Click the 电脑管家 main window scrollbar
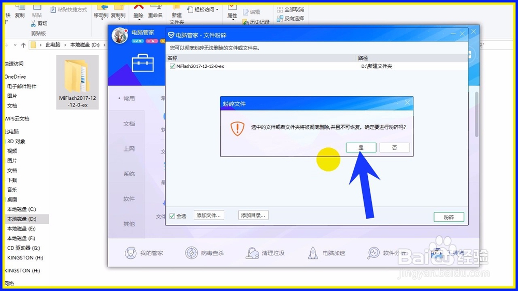This screenshot has width=518, height=291. point(477,114)
